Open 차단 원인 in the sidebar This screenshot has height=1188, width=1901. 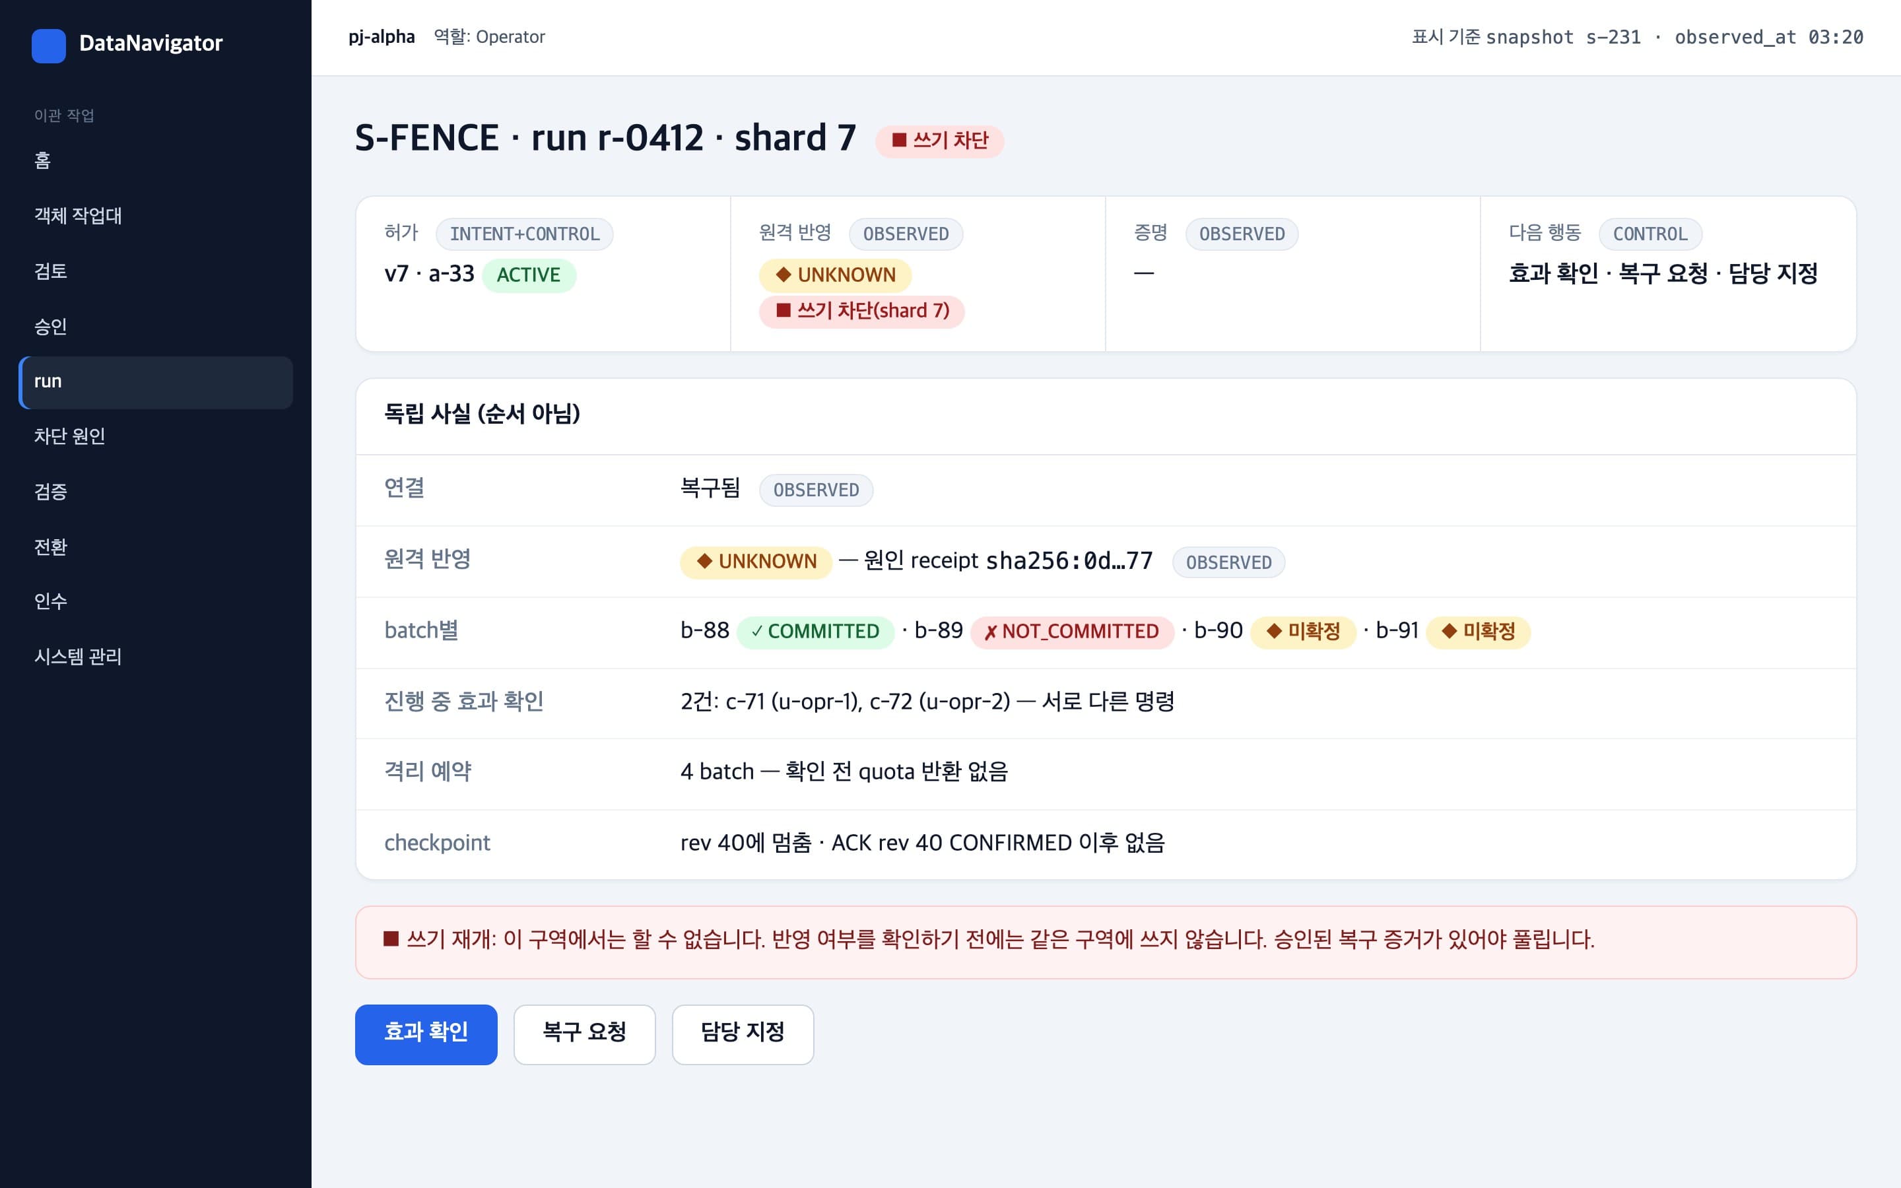point(156,437)
